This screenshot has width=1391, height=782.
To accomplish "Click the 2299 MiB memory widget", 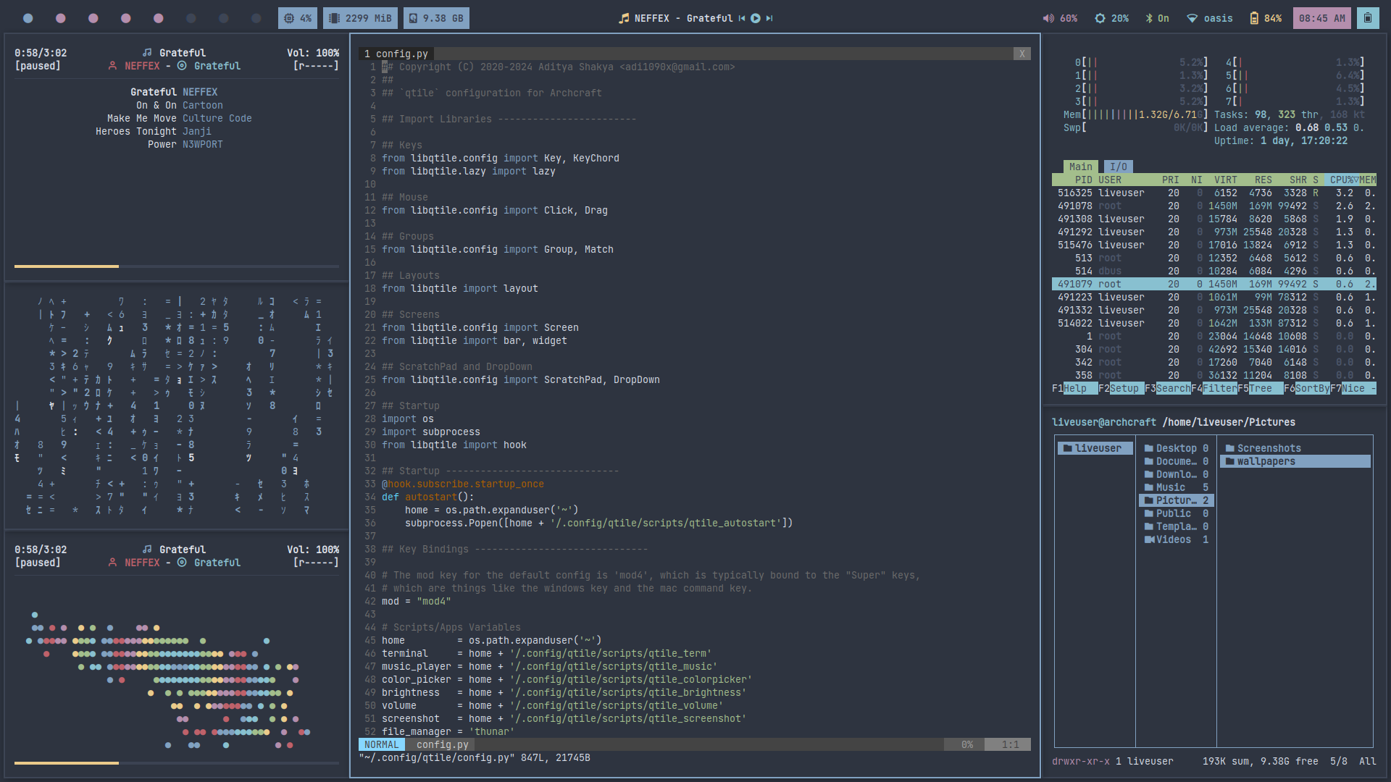I will point(360,18).
